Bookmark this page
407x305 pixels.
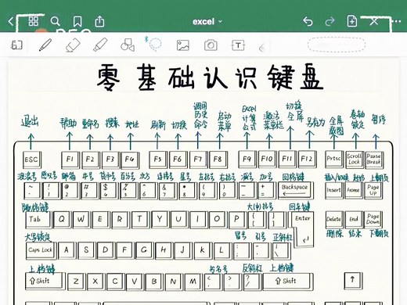click(77, 22)
